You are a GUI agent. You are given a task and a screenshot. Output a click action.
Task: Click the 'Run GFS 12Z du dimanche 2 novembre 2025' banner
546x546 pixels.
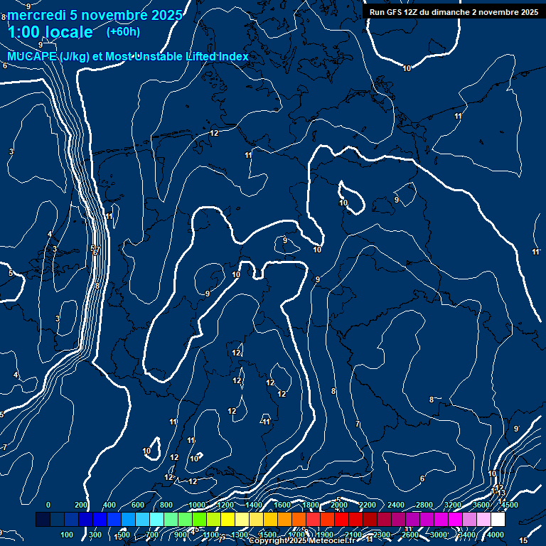[454, 12]
